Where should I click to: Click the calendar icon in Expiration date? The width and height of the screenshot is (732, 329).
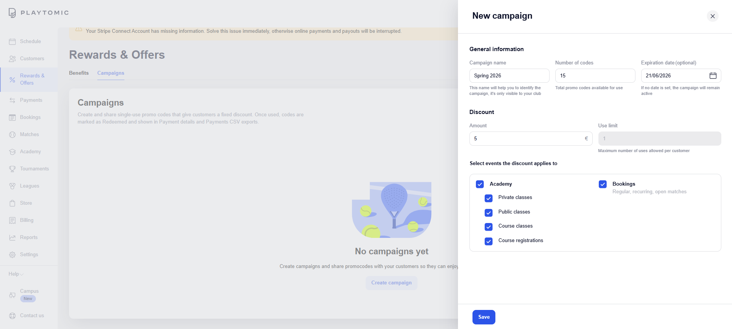pos(713,75)
